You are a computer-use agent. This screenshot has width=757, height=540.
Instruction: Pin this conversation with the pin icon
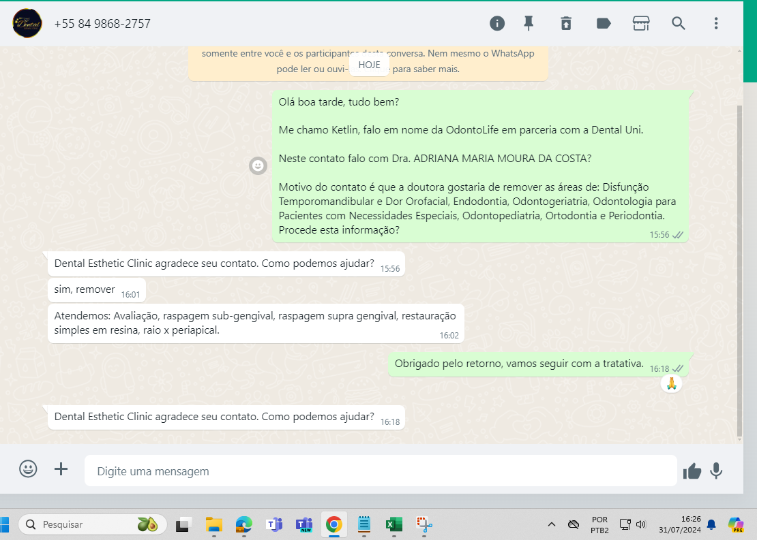pyautogui.click(x=529, y=23)
